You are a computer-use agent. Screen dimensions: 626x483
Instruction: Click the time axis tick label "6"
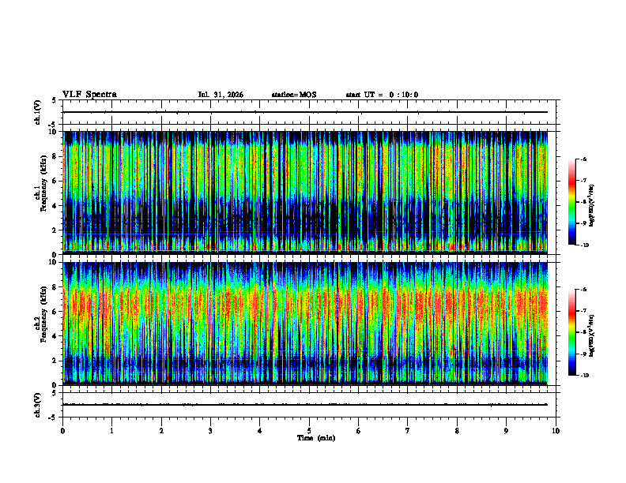point(359,431)
